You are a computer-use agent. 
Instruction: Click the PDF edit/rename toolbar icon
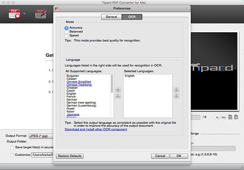[41, 14]
